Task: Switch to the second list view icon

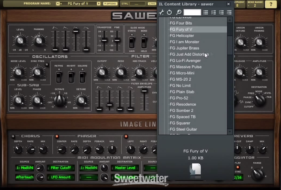Action: (x=214, y=12)
